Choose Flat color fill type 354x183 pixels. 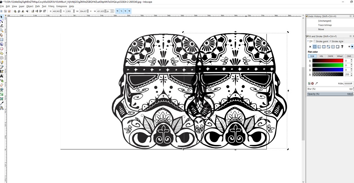(x=315, y=47)
